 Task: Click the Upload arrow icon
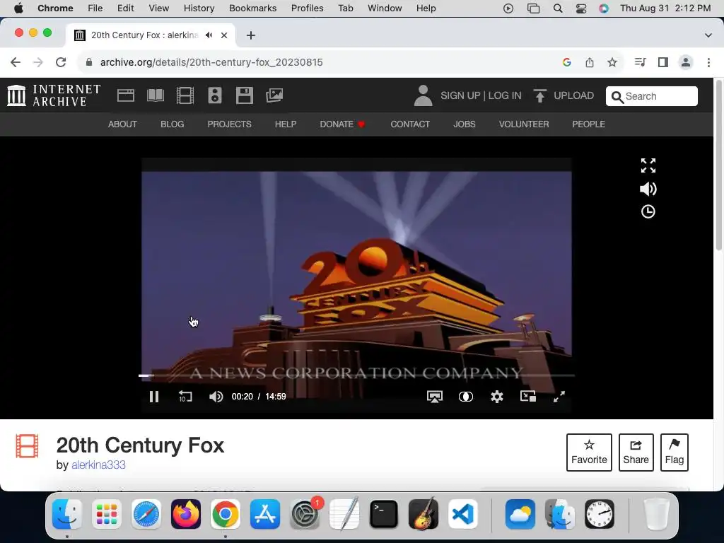click(x=539, y=95)
